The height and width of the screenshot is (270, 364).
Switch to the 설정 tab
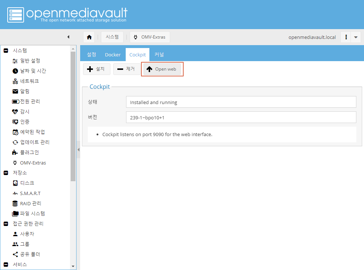(x=91, y=55)
